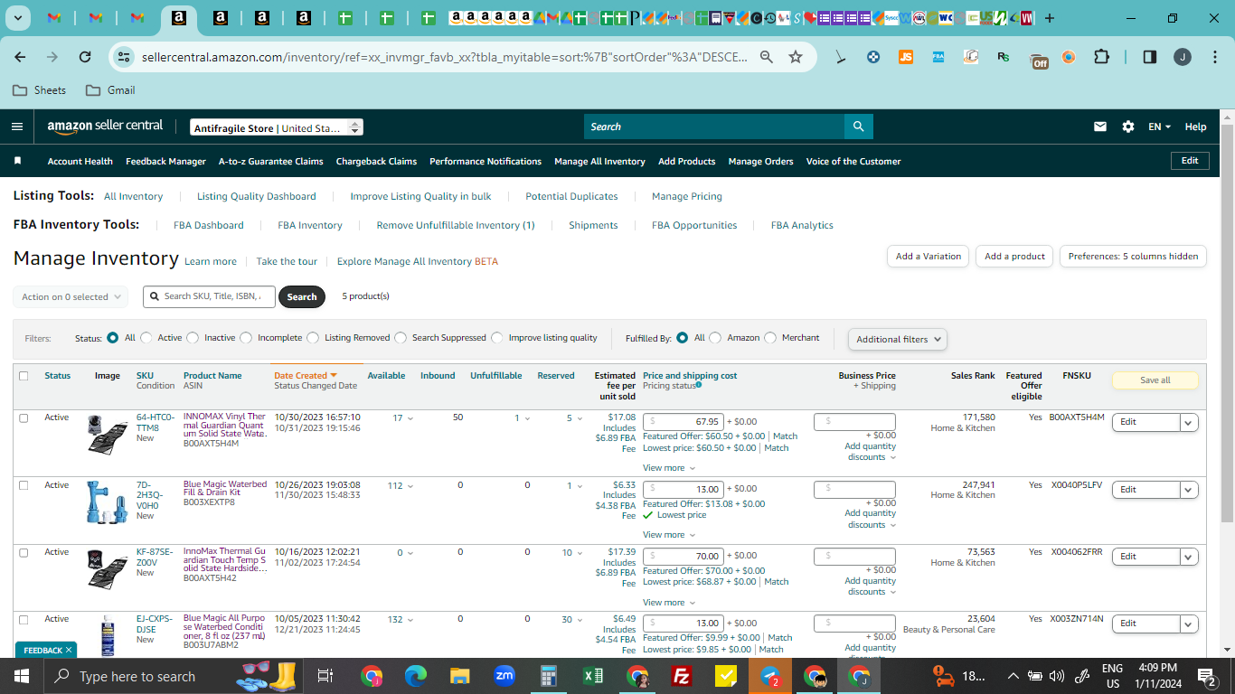Click the Blue Magic Fill & Drain Kit thumbnail
The height and width of the screenshot is (694, 1235).
108,502
